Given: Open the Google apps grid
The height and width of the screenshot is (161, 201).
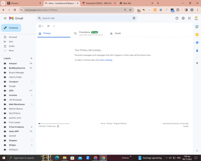Looking at the screenshot, I should pos(189,18).
